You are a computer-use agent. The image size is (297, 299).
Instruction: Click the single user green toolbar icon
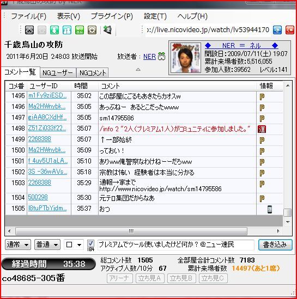coord(54,30)
